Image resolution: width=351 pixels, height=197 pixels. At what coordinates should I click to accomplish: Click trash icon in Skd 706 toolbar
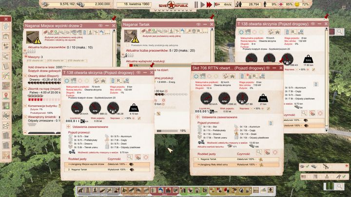[x=242, y=76]
